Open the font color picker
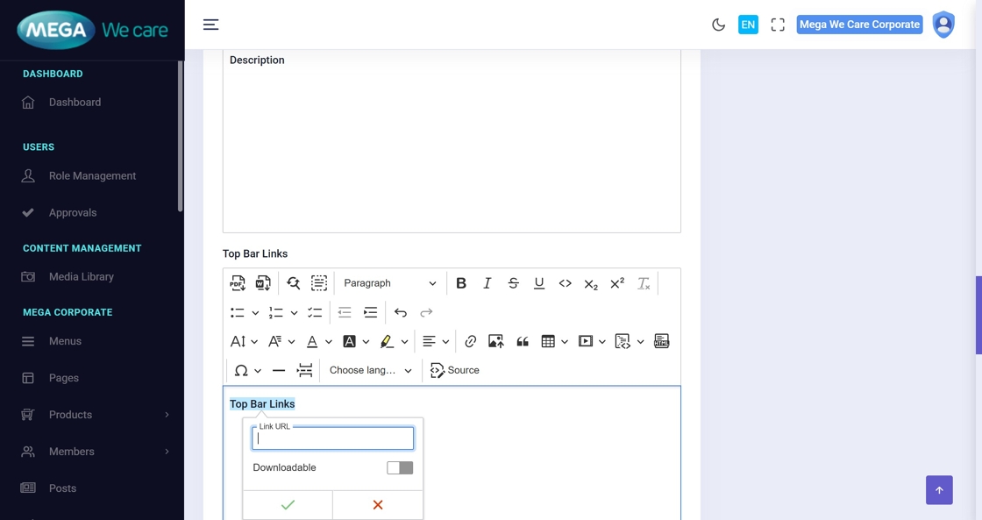 (312, 341)
